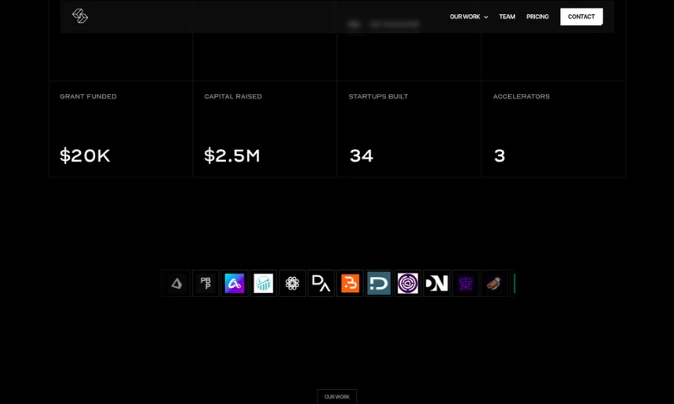Select the blue-purple gradient A logo
The height and width of the screenshot is (404, 674).
[234, 284]
